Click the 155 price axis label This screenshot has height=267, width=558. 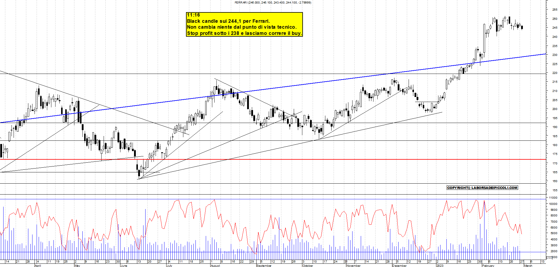pos(555,190)
